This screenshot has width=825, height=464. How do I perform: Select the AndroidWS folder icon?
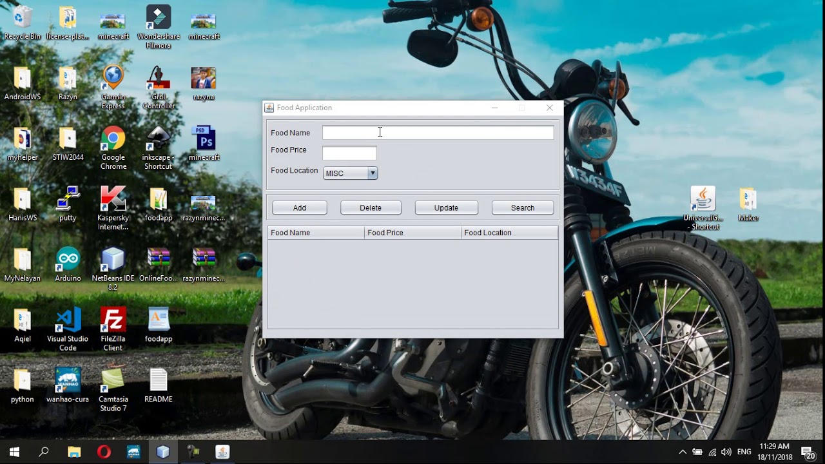coord(23,84)
